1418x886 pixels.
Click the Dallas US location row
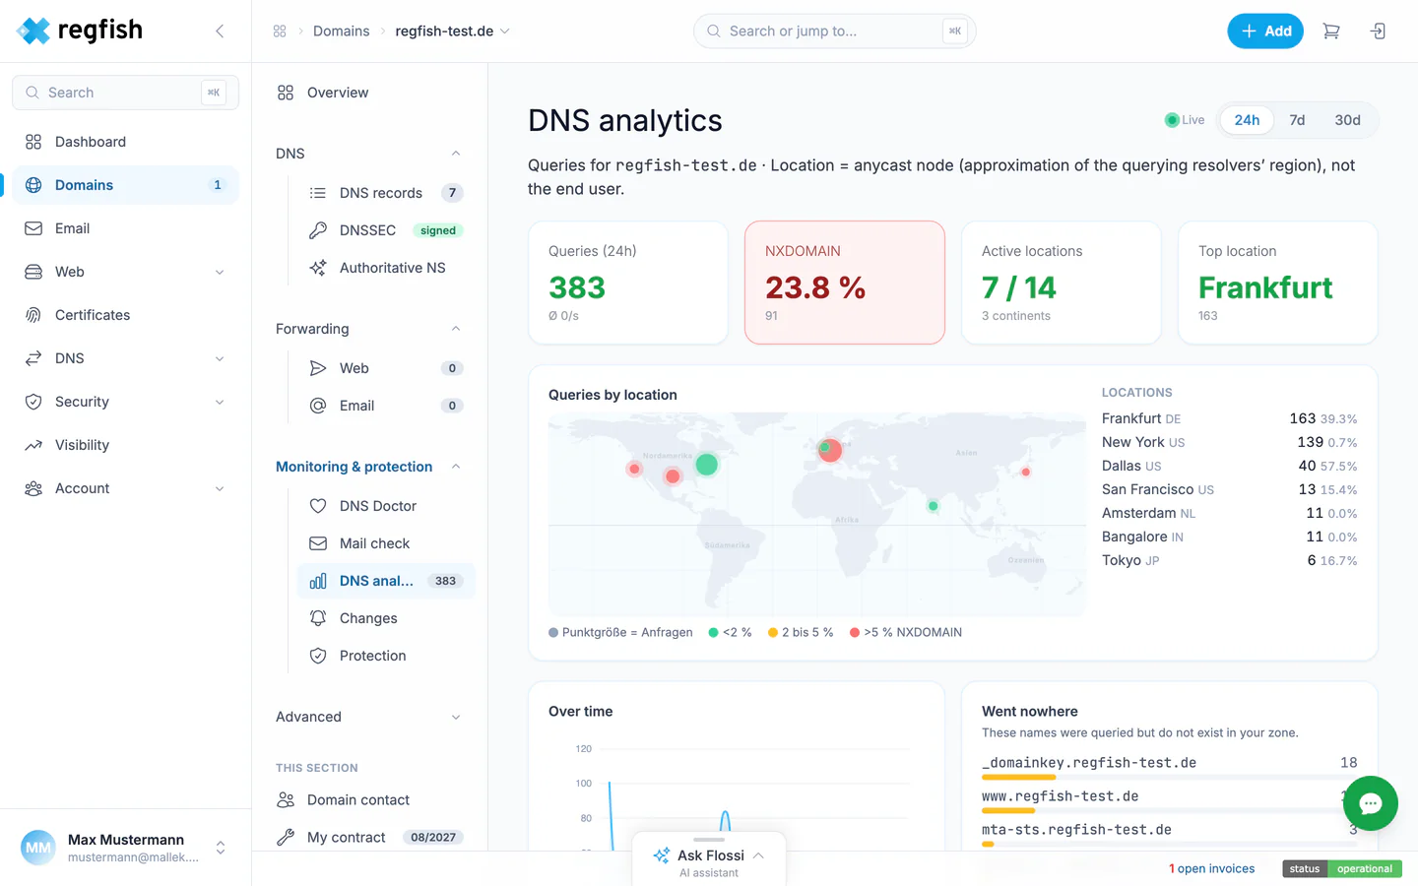point(1229,466)
